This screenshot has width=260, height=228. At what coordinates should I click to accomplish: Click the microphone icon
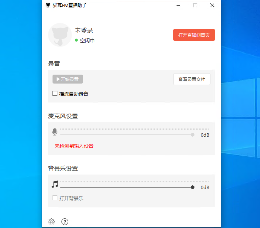click(x=55, y=132)
